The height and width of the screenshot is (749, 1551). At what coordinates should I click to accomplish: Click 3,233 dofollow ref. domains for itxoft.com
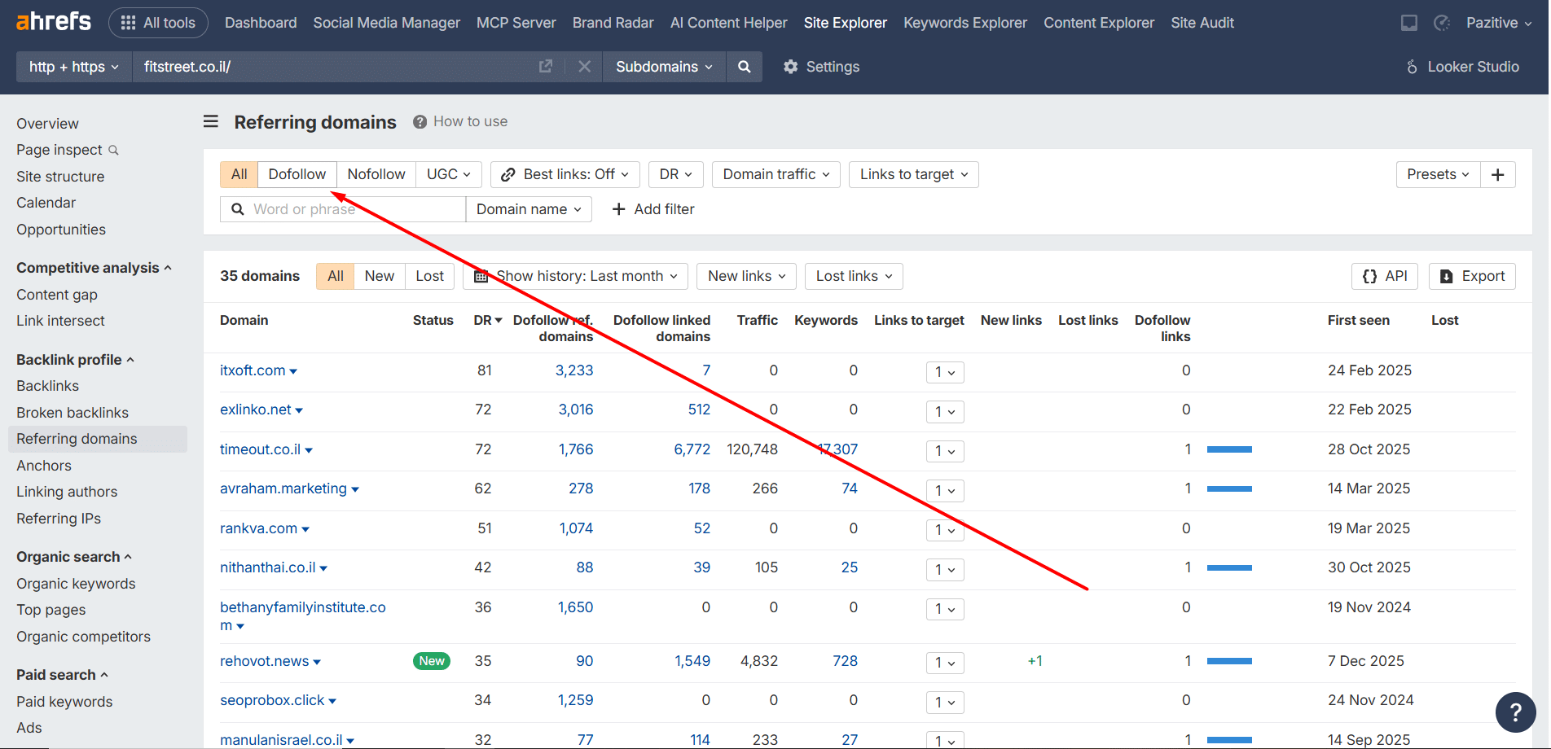pos(574,370)
